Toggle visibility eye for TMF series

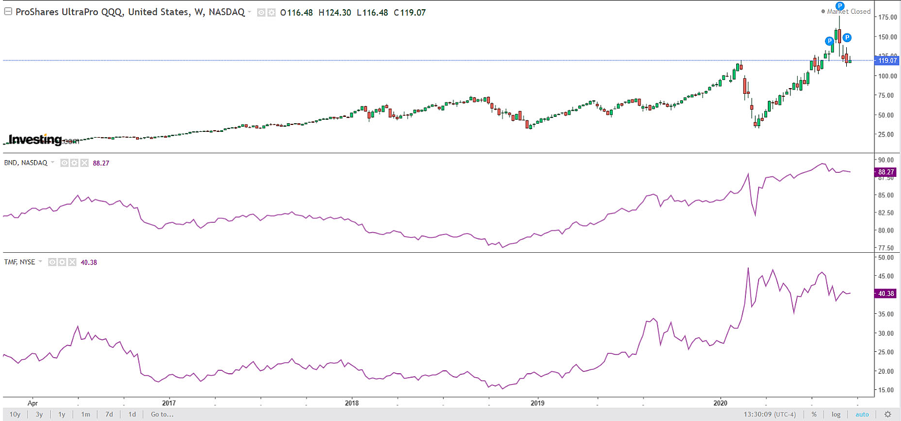[52, 261]
